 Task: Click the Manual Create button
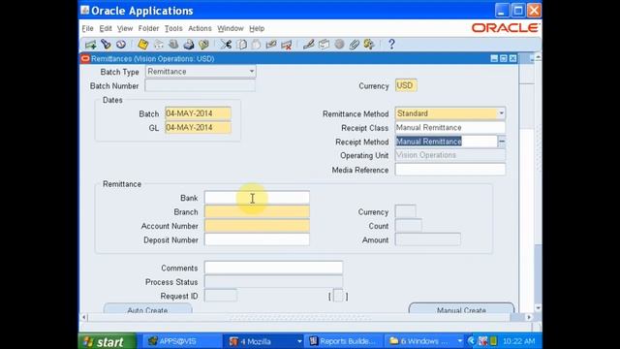tap(461, 308)
